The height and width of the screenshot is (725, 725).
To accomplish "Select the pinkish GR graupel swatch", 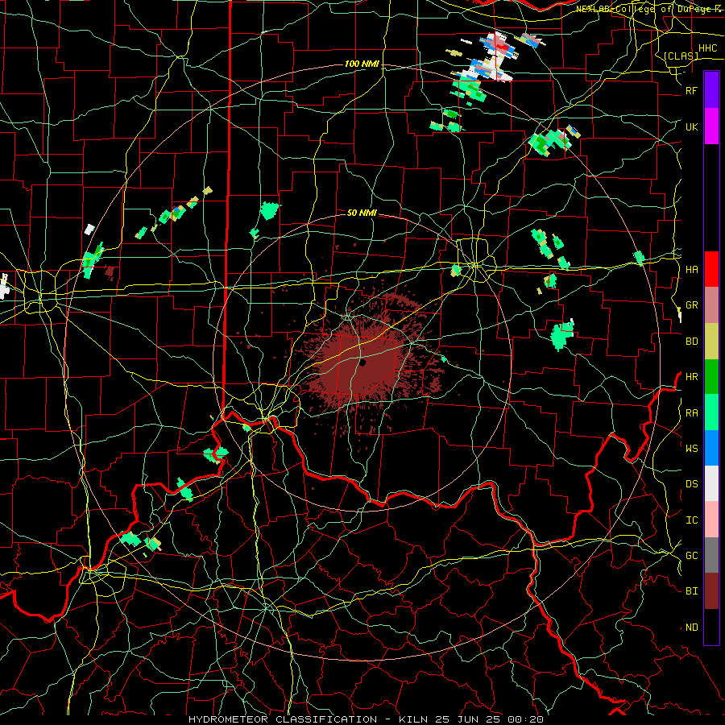I will (x=711, y=305).
